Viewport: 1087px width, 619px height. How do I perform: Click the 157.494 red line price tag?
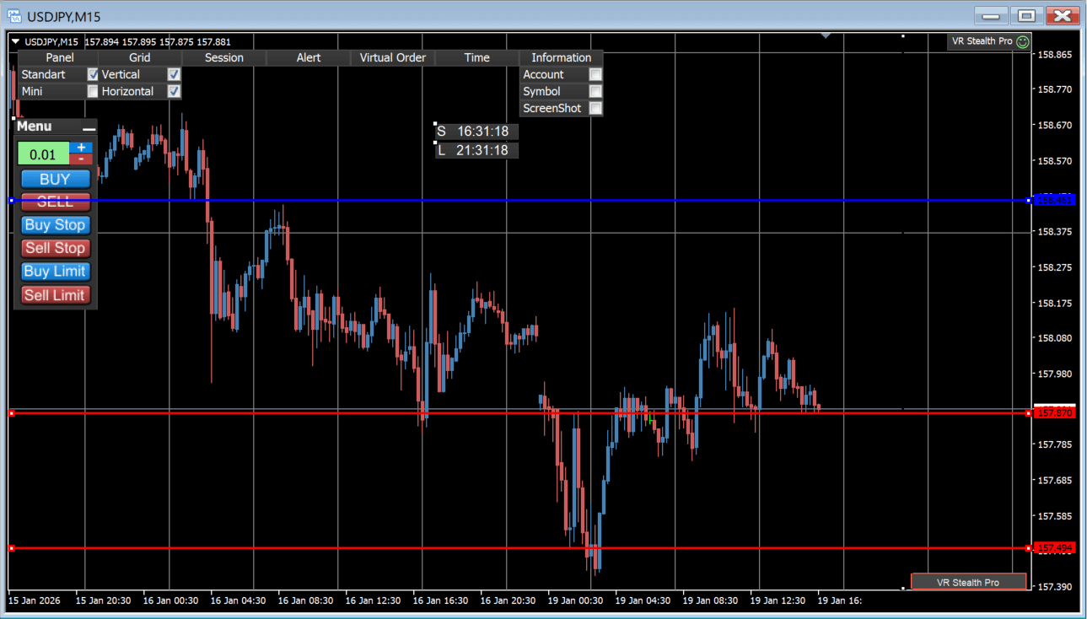click(x=1054, y=548)
